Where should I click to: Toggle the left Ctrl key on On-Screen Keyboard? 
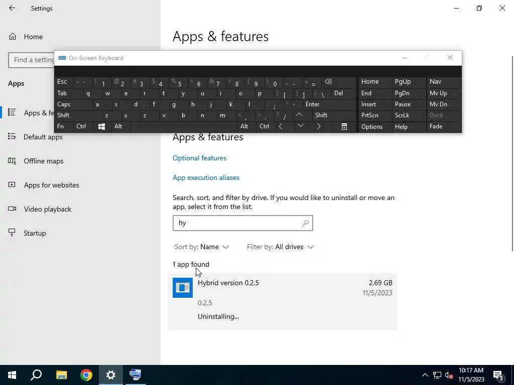[83, 126]
